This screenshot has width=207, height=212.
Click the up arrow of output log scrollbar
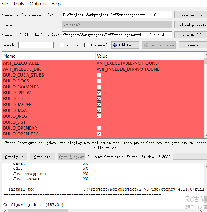pyautogui.click(x=206, y=166)
